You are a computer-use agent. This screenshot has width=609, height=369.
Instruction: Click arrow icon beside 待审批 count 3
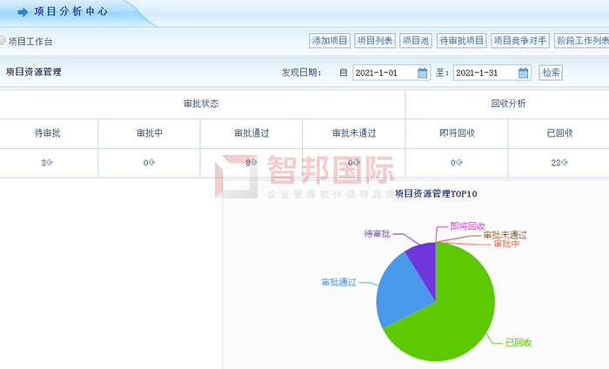[50, 163]
